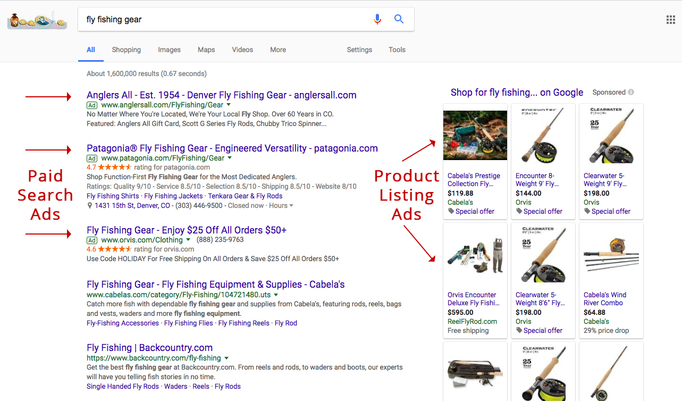Click the Reels sitelink under Backcountry
This screenshot has width=682, height=401.
click(201, 387)
